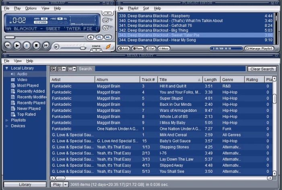Skip to the previous track in Winamp
This screenshot has width=282, height=190.
[x=8, y=45]
